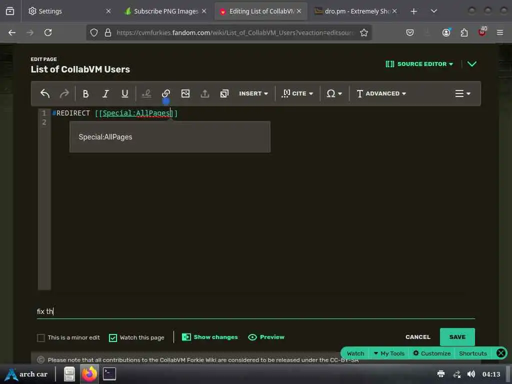Click the volume tray icon
The width and height of the screenshot is (512, 384).
(x=471, y=374)
